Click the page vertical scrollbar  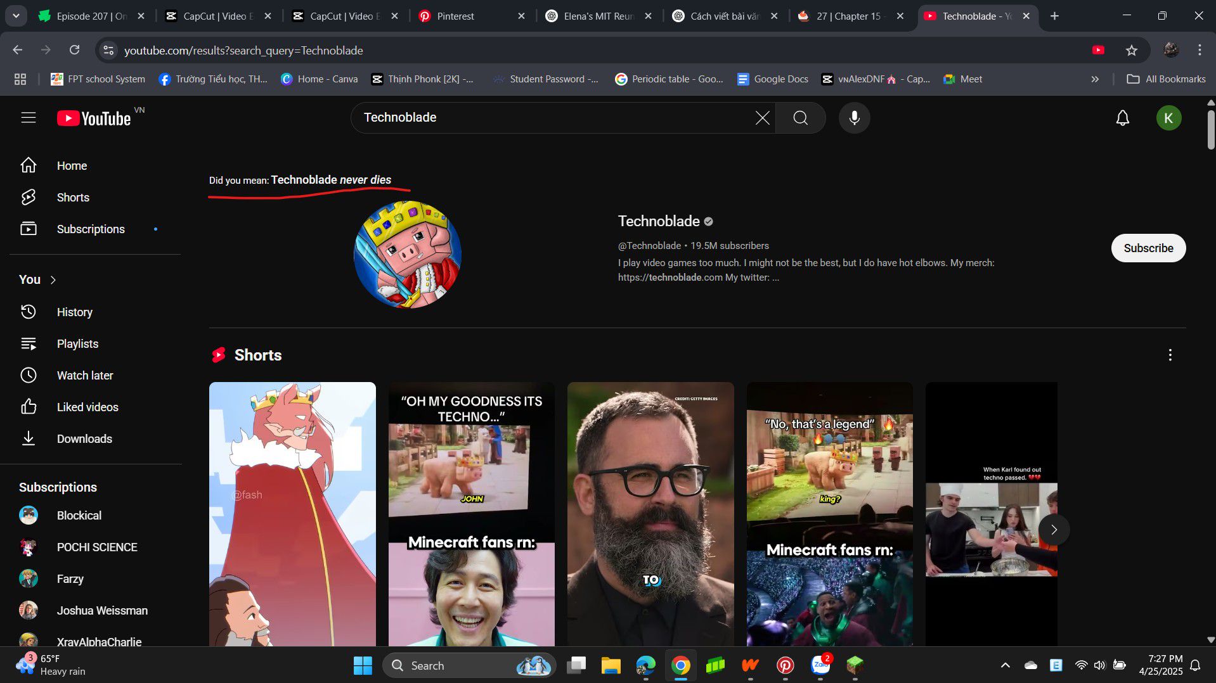pyautogui.click(x=1210, y=130)
